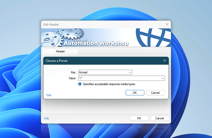This screenshot has height=138, width=212.
Task: Click the Febooti Automation Workshop banner title
Action: tap(96, 42)
